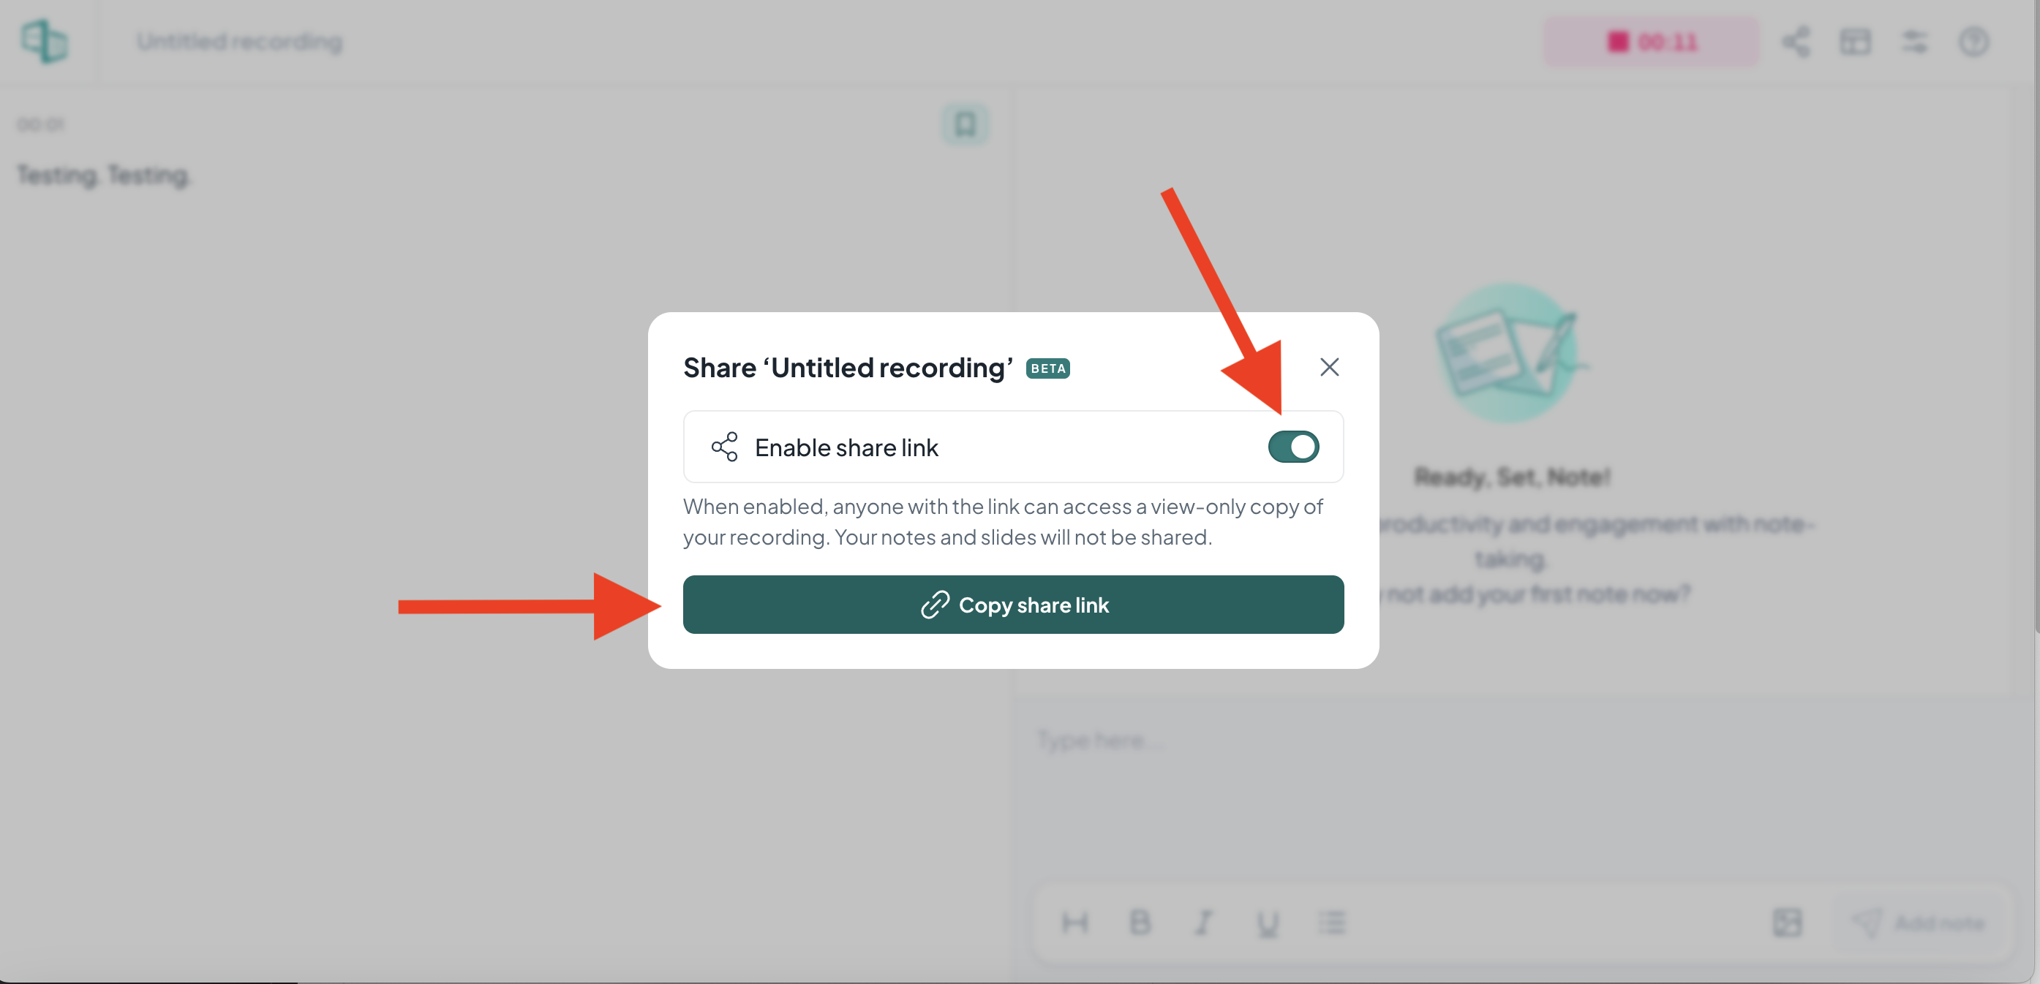Click the Untitled recording title
This screenshot has height=984, width=2040.
coord(239,41)
